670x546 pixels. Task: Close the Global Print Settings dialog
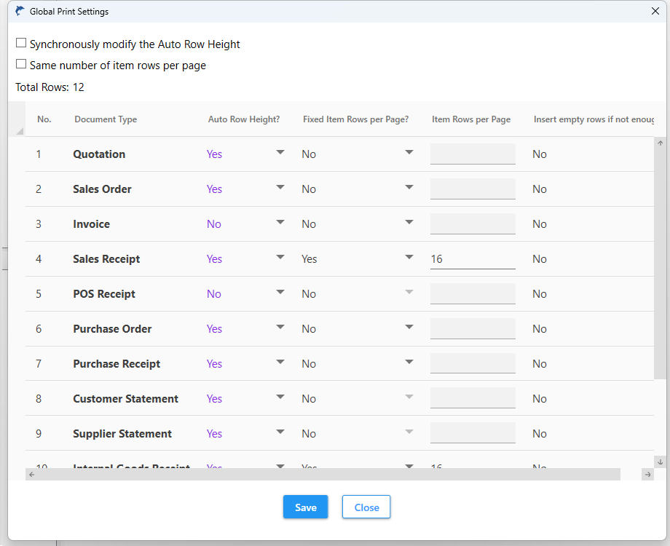[655, 12]
